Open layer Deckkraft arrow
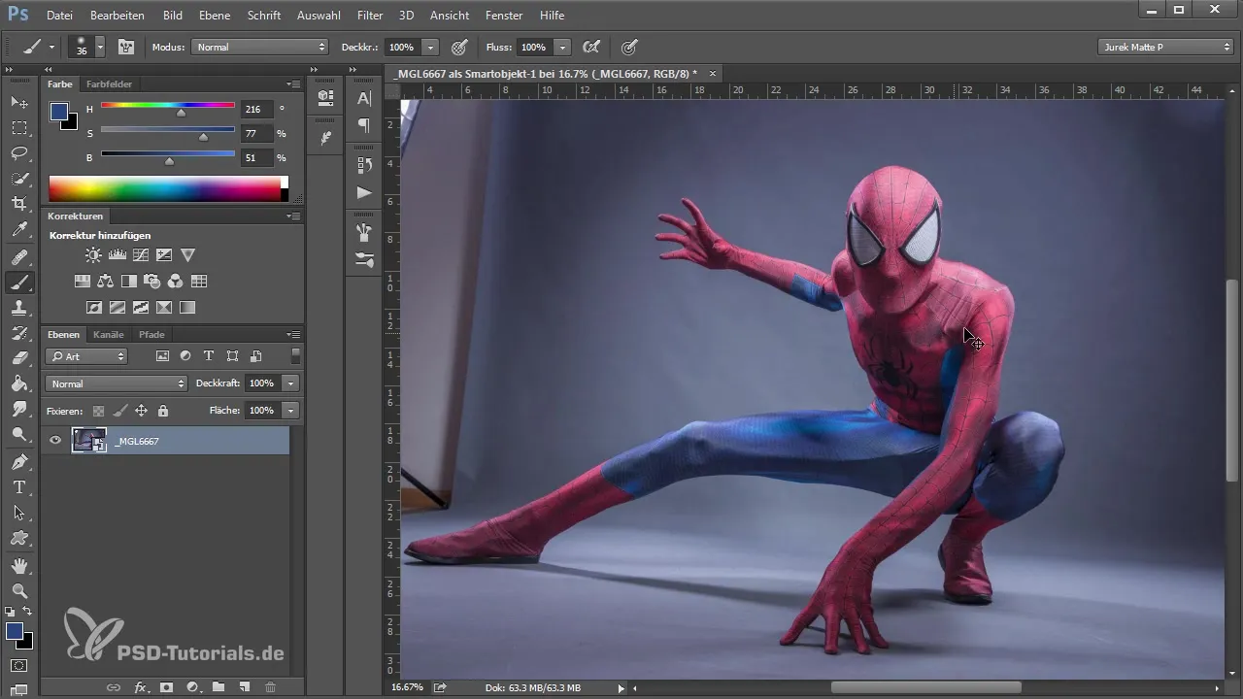The height and width of the screenshot is (699, 1243). (290, 383)
